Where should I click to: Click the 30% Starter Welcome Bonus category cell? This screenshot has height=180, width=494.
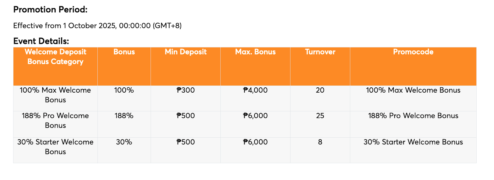[x=56, y=147]
